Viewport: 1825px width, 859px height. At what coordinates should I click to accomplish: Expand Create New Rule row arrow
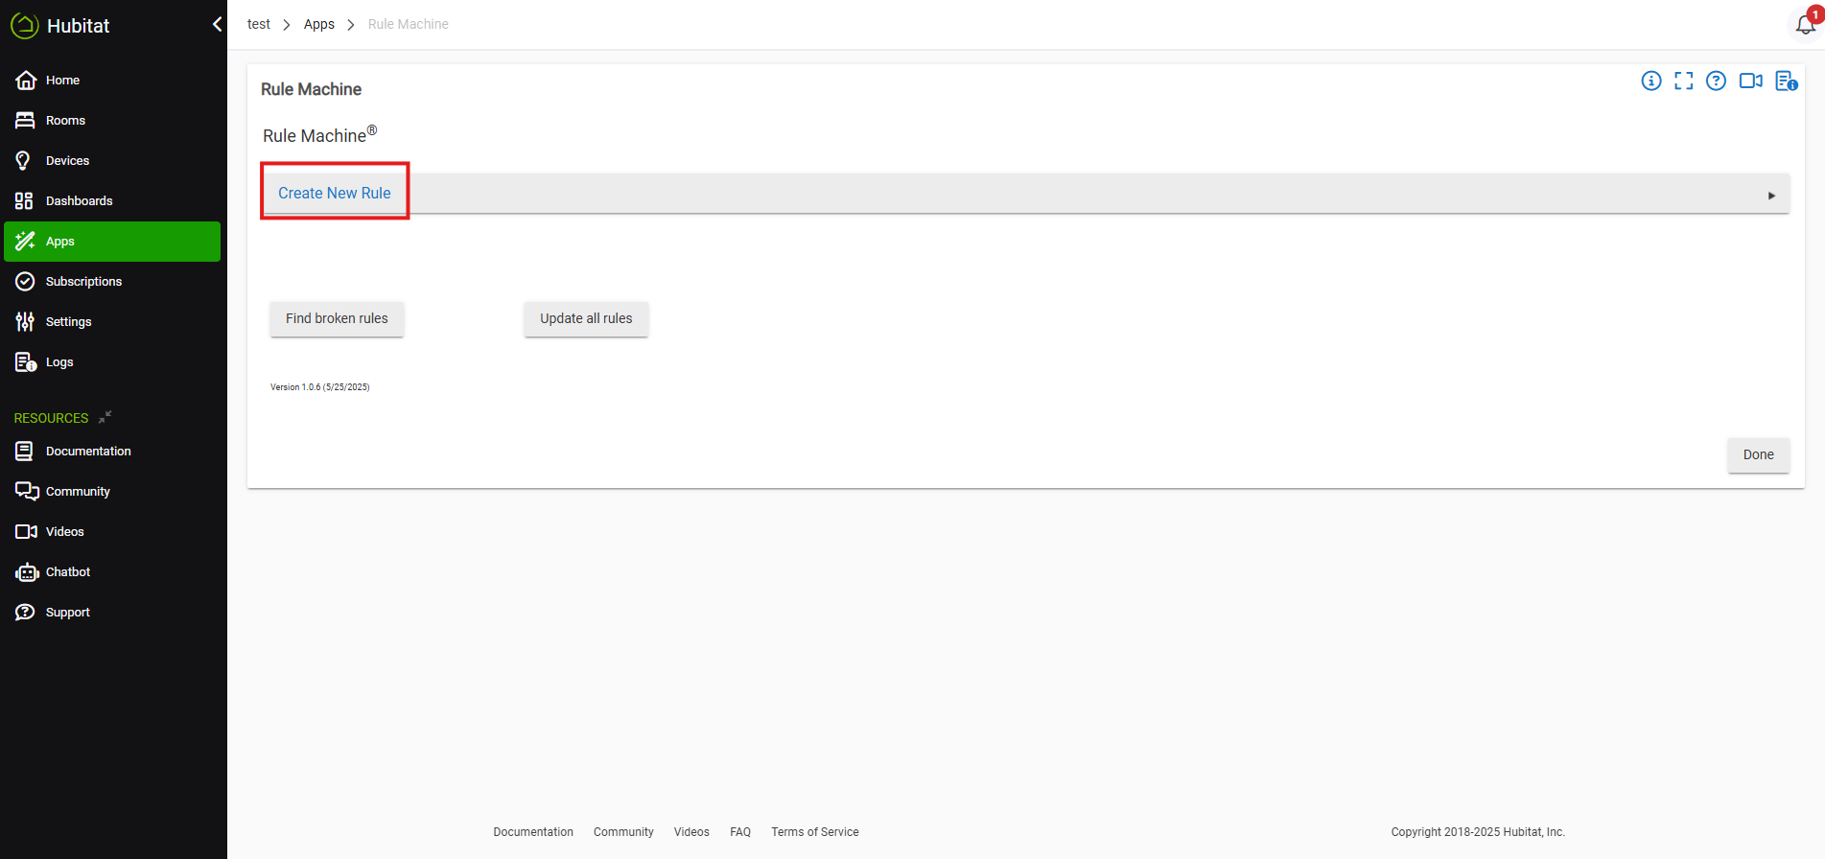pos(1771,196)
